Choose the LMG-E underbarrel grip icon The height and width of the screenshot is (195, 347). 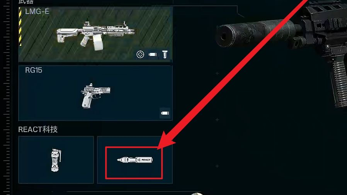tap(165, 54)
